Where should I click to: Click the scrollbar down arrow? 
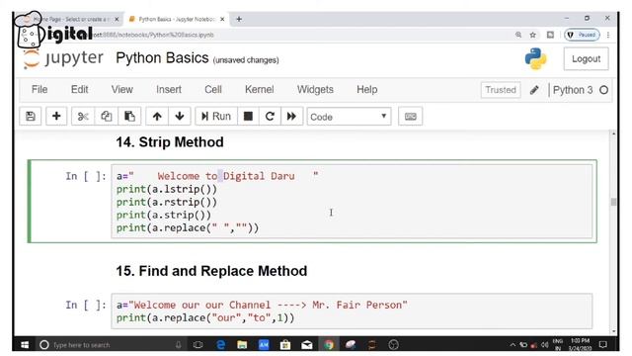[x=613, y=331]
